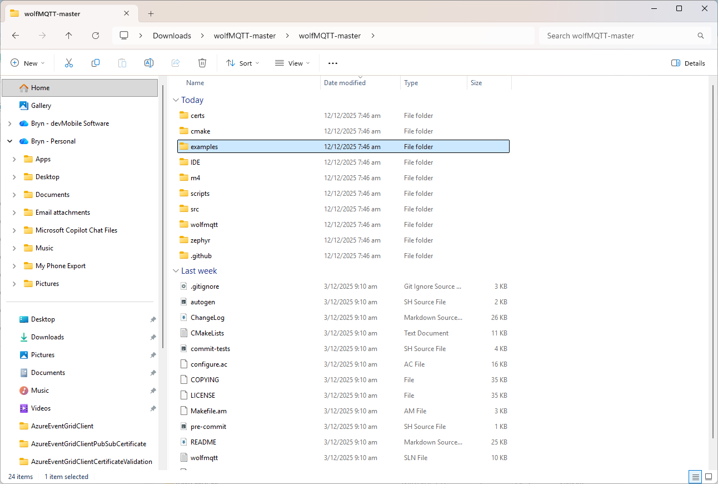Click the Delete trash can icon

pyautogui.click(x=202, y=63)
